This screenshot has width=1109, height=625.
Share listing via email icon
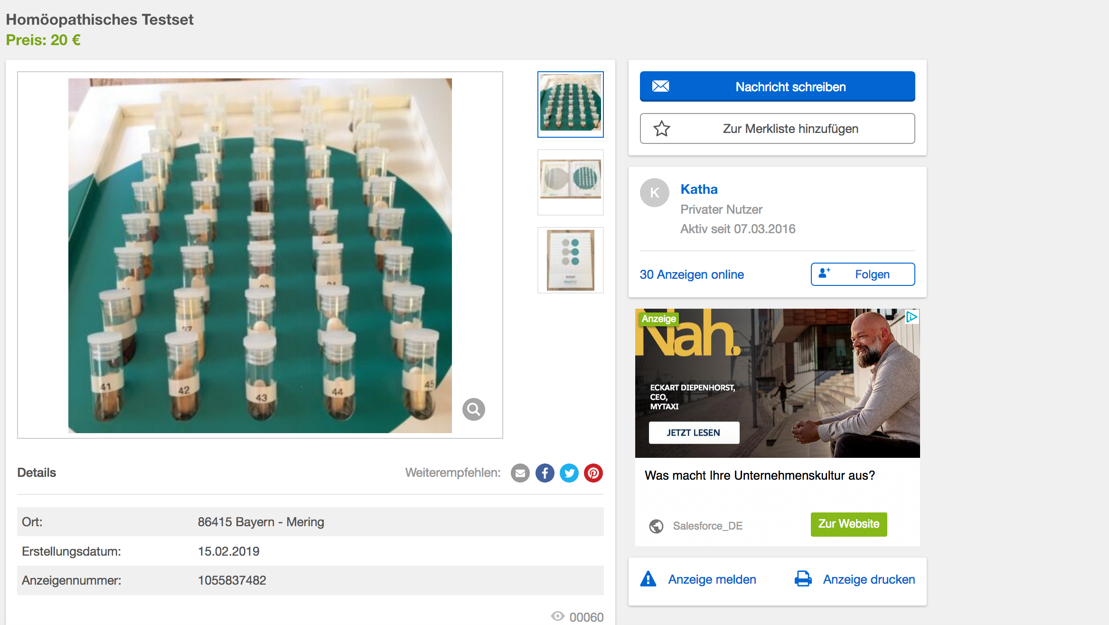coord(520,473)
